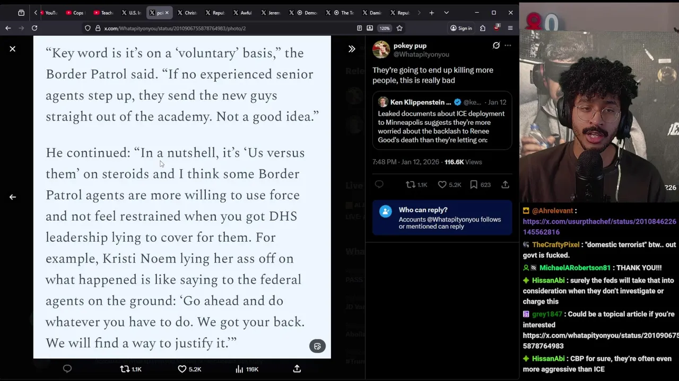The width and height of the screenshot is (679, 381).
Task: Like the photo with 5.2K heart below image
Action: (x=189, y=369)
